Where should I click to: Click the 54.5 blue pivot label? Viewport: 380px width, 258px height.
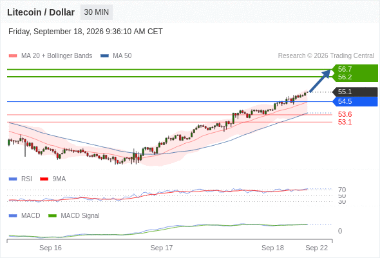tap(355, 101)
